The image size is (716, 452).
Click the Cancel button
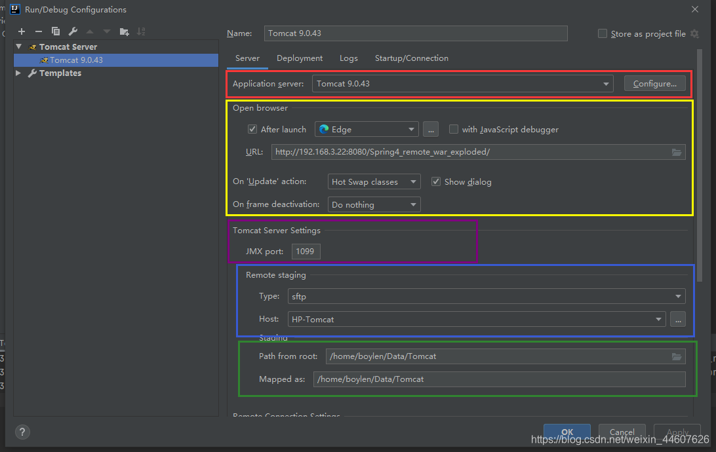pyautogui.click(x=622, y=432)
